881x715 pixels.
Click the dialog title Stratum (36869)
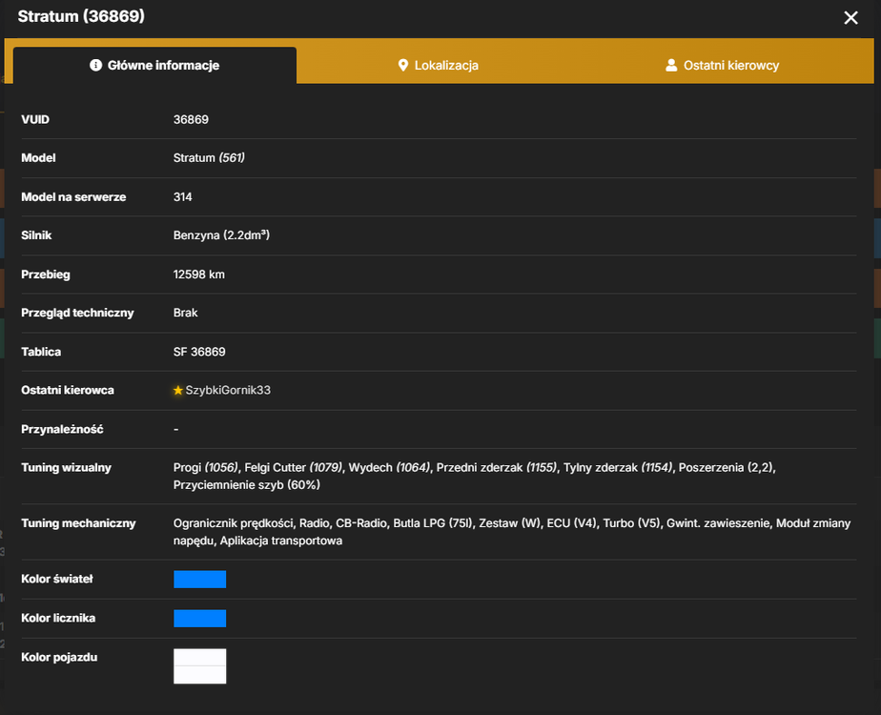point(81,16)
